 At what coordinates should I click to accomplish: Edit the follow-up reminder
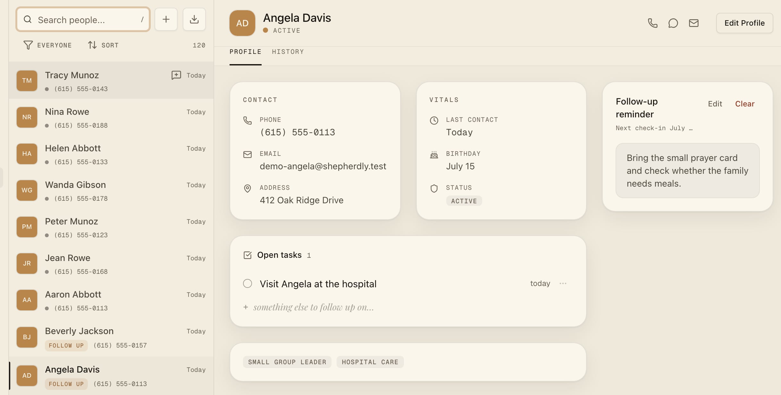(715, 104)
